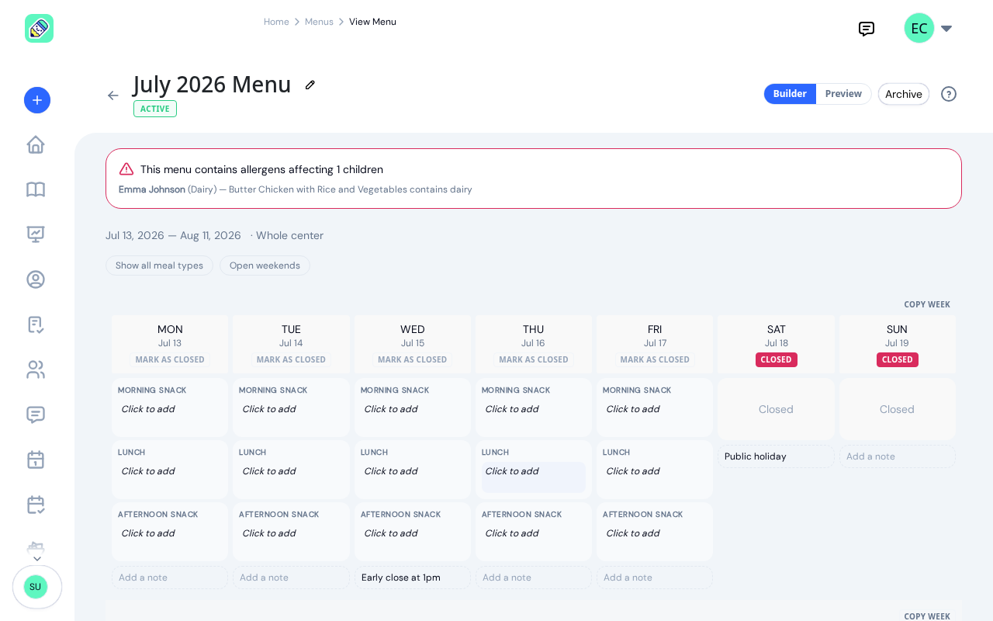The width and height of the screenshot is (993, 621).
Task: Add a note for Sunday
Action: click(898, 456)
